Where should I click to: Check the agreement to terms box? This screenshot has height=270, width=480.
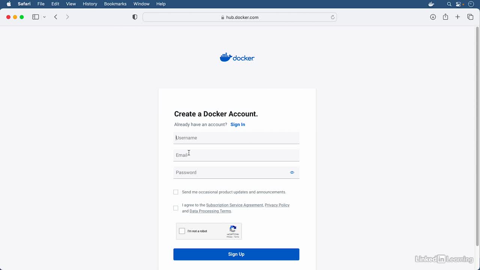coord(175,208)
